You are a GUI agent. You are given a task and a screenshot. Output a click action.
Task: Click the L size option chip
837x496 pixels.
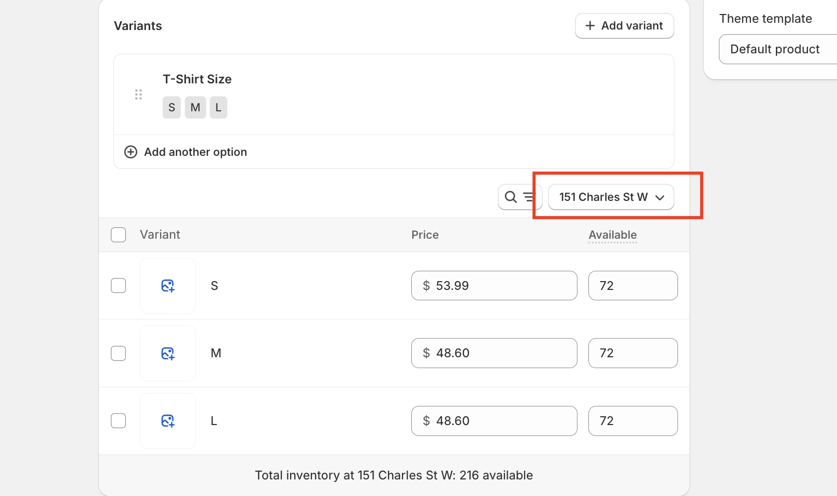pos(219,108)
